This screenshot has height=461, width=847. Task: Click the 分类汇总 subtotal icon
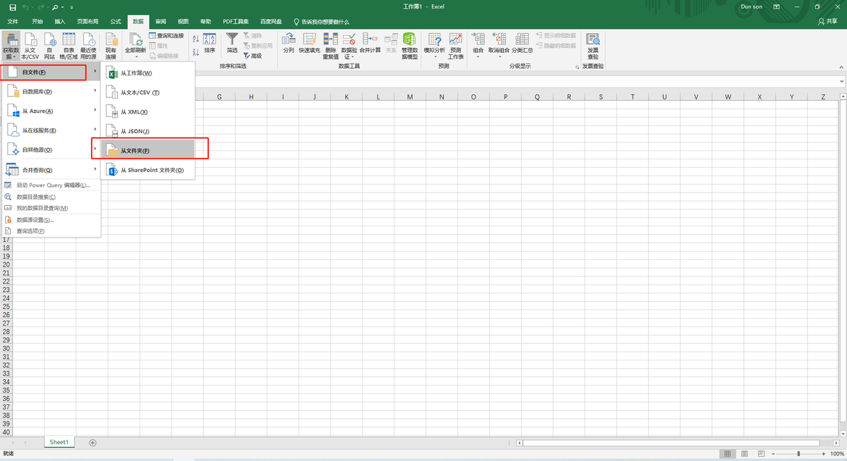(522, 42)
